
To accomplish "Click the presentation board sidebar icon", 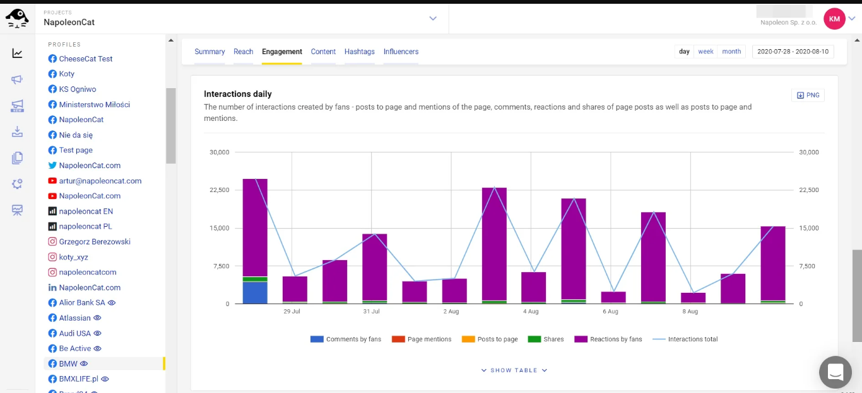I will pyautogui.click(x=17, y=210).
